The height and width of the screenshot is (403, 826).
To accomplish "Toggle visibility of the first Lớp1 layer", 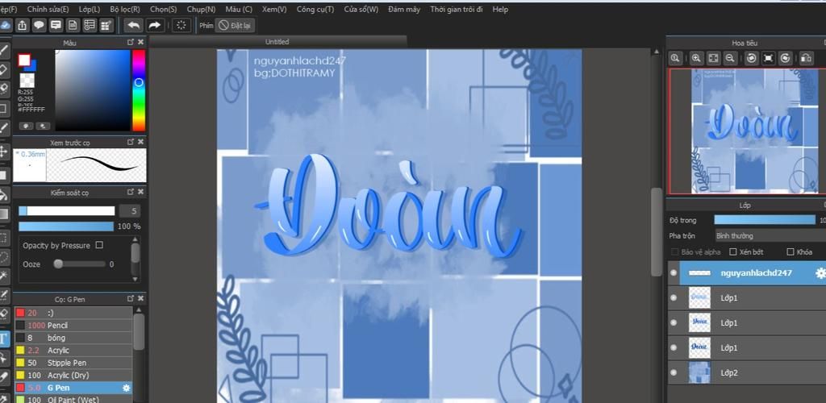I will tap(674, 297).
